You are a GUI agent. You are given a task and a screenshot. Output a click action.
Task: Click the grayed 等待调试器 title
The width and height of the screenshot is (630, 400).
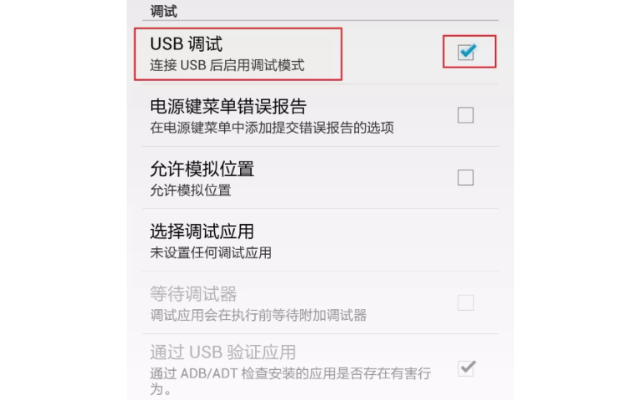(193, 294)
